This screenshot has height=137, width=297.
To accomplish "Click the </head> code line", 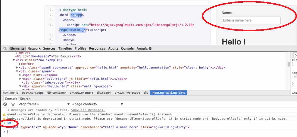I will (69, 35).
